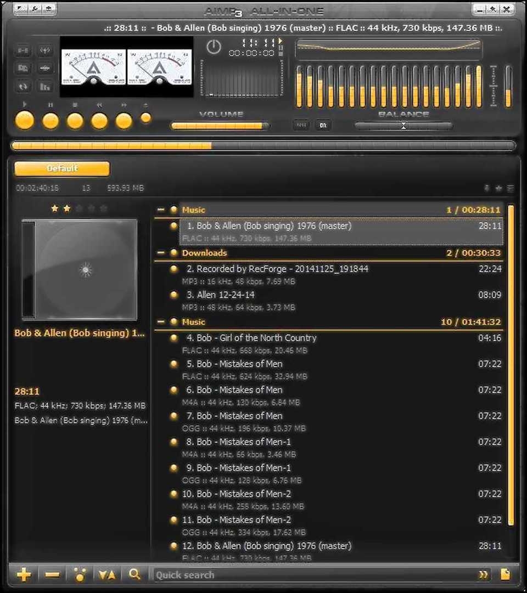
Task: Open the sort playlist icon
Action: coord(107,575)
